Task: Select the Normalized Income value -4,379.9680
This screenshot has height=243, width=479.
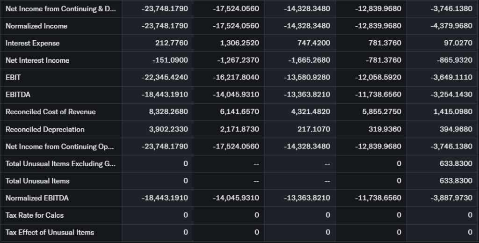Action: [x=451, y=26]
